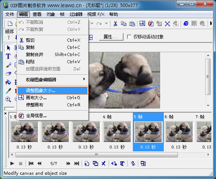The width and height of the screenshot is (216, 179).
Task: Choose 剪切 in the edit menu
Action: tap(53, 40)
